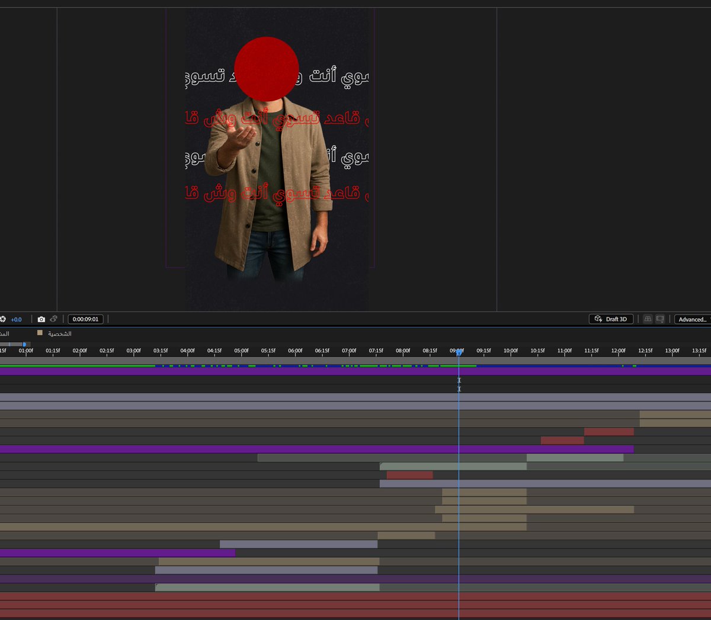Click the 08:00f mark on time ruler
The height and width of the screenshot is (620, 711).
pyautogui.click(x=403, y=351)
